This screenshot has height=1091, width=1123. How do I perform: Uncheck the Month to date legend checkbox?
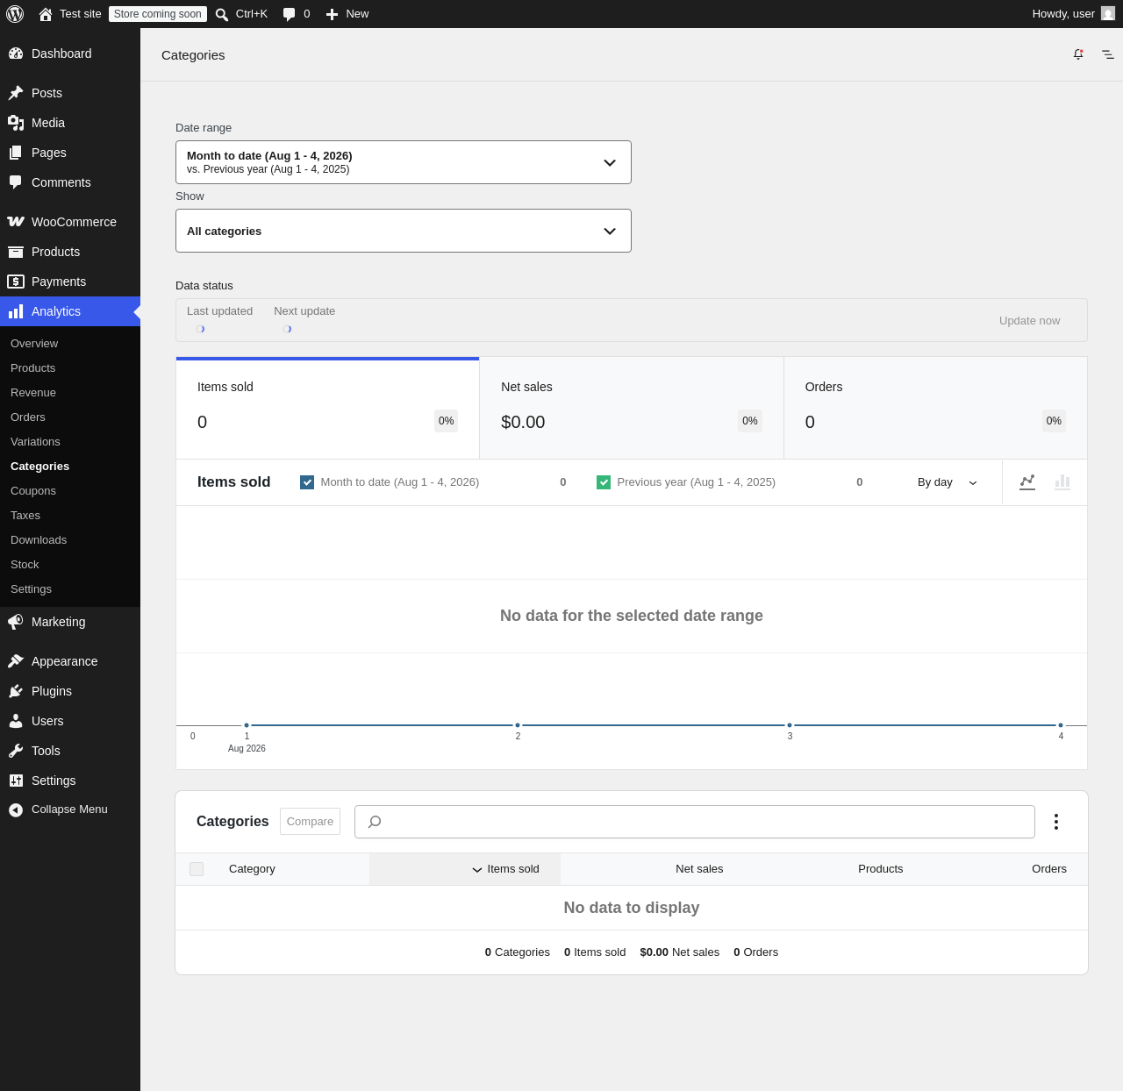[x=307, y=482]
